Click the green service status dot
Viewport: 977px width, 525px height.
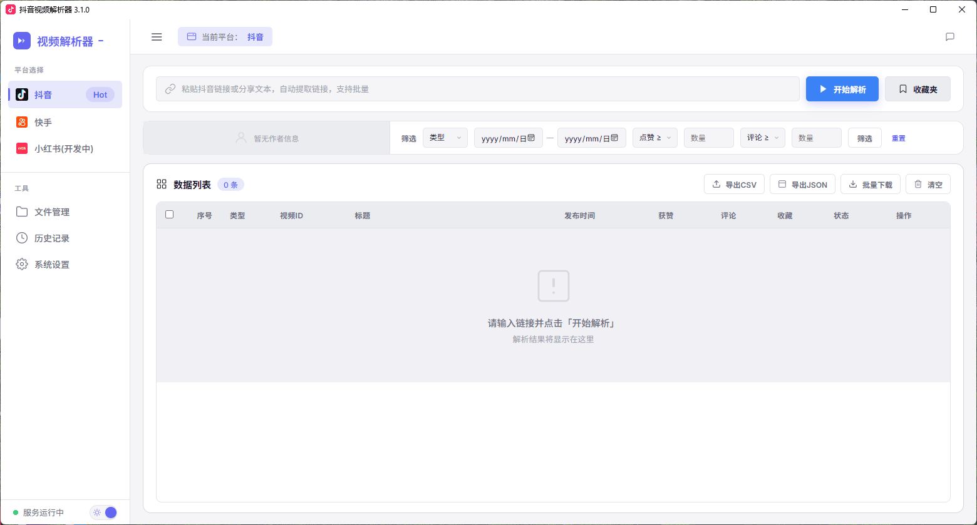[x=16, y=512]
